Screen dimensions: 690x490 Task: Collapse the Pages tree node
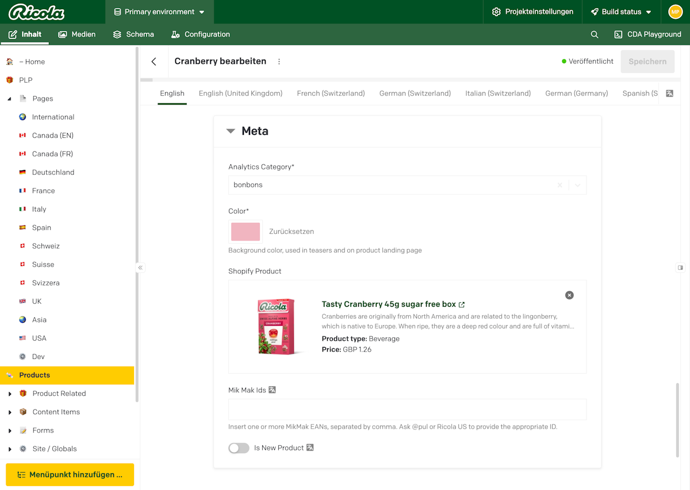9,99
